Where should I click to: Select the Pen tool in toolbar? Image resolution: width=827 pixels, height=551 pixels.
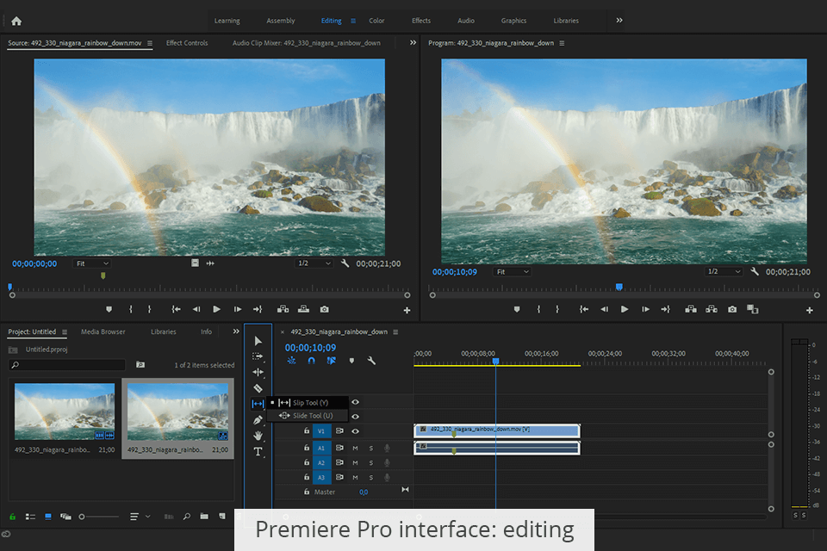click(x=258, y=420)
